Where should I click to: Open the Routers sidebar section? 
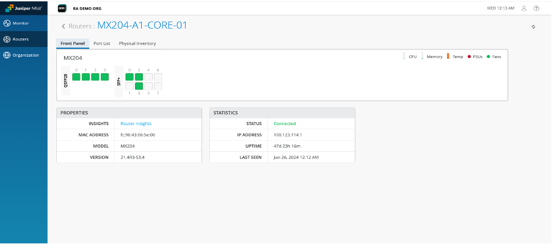24,39
